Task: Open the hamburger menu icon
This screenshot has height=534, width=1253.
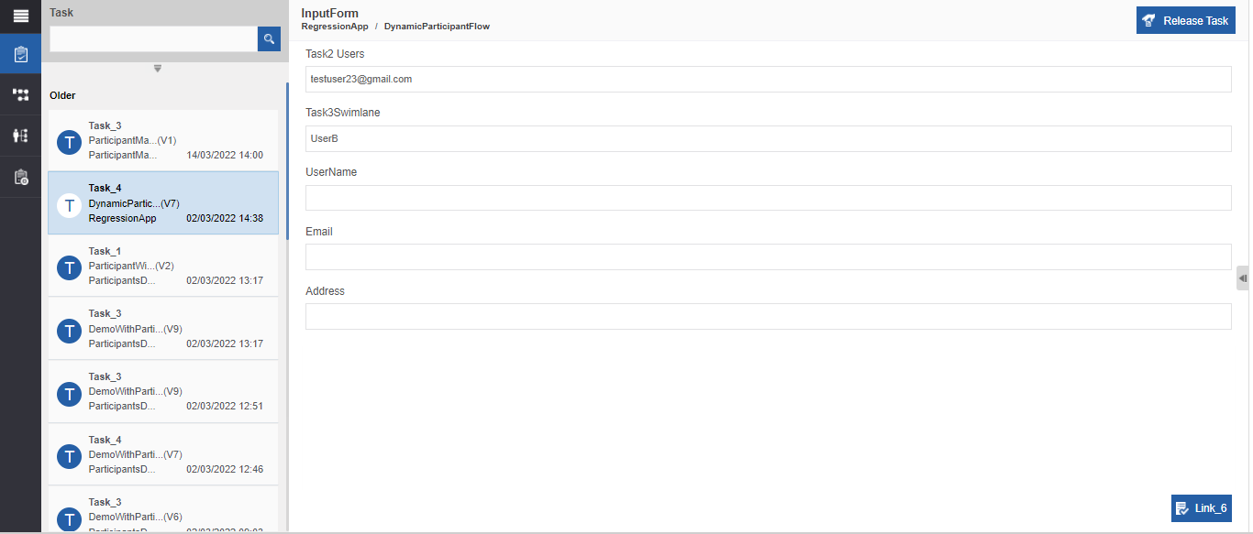Action: click(20, 16)
